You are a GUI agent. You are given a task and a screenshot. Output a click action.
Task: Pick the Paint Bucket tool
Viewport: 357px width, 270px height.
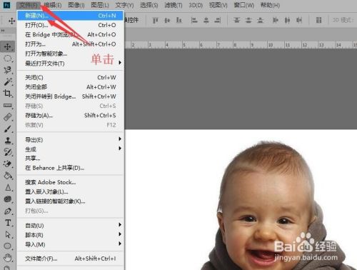(8, 176)
